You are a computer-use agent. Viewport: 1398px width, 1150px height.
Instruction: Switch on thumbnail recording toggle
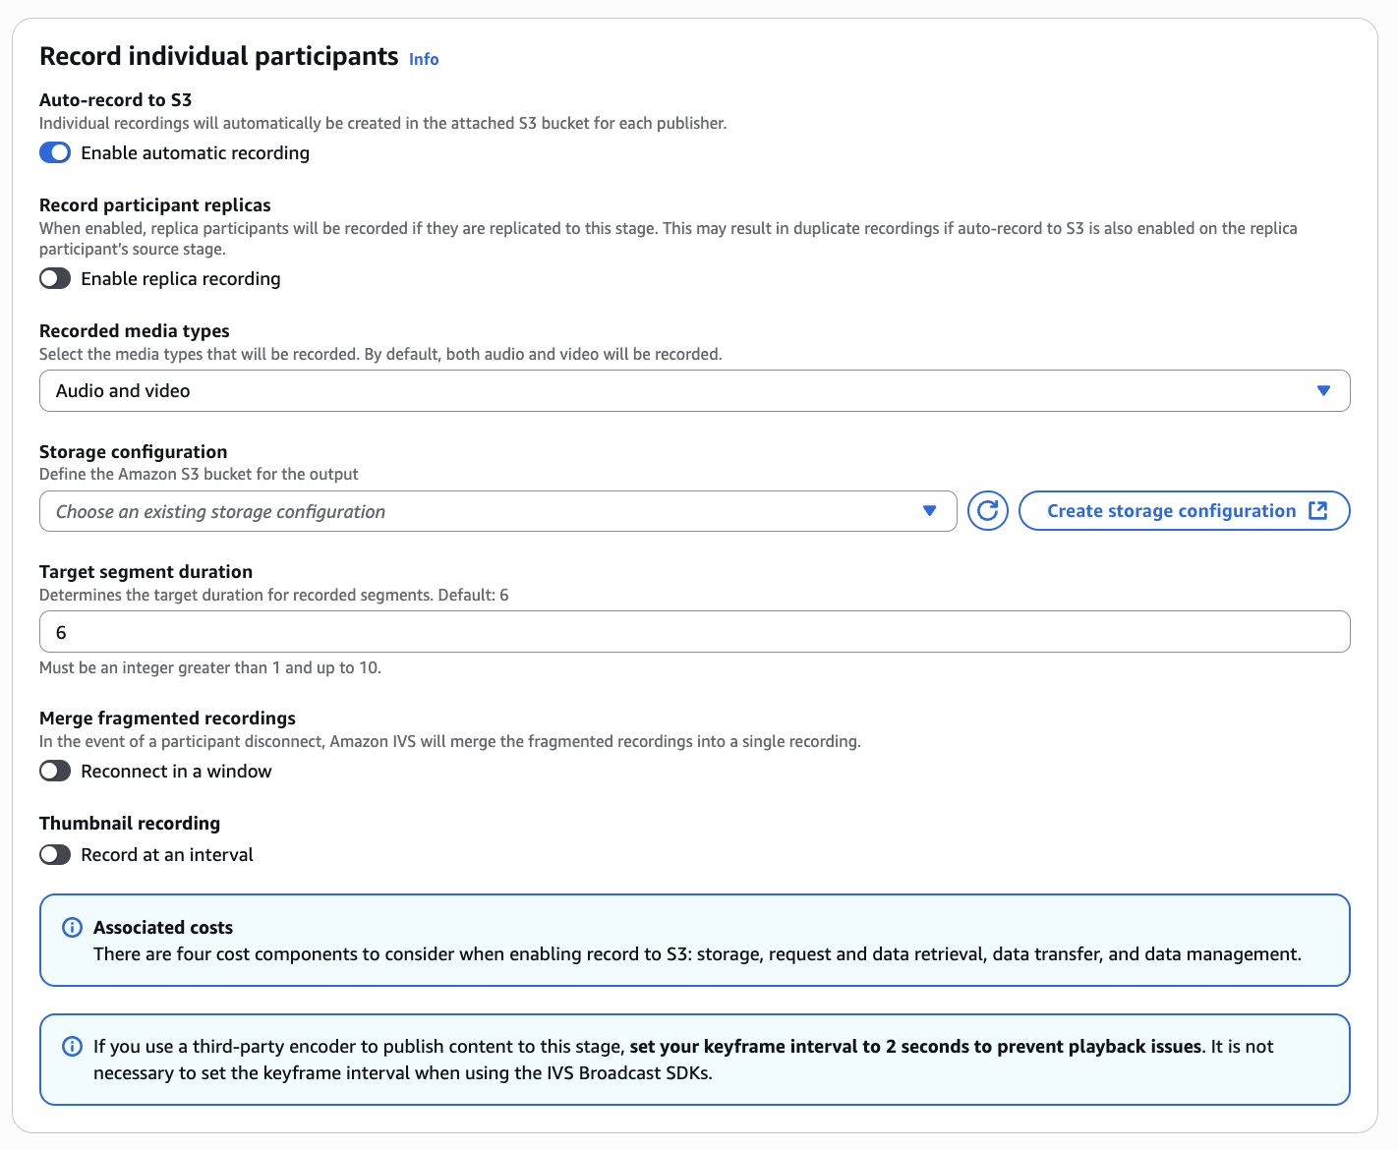click(55, 854)
